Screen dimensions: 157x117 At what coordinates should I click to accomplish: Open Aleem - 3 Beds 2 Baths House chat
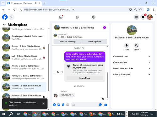[x=24, y=67]
